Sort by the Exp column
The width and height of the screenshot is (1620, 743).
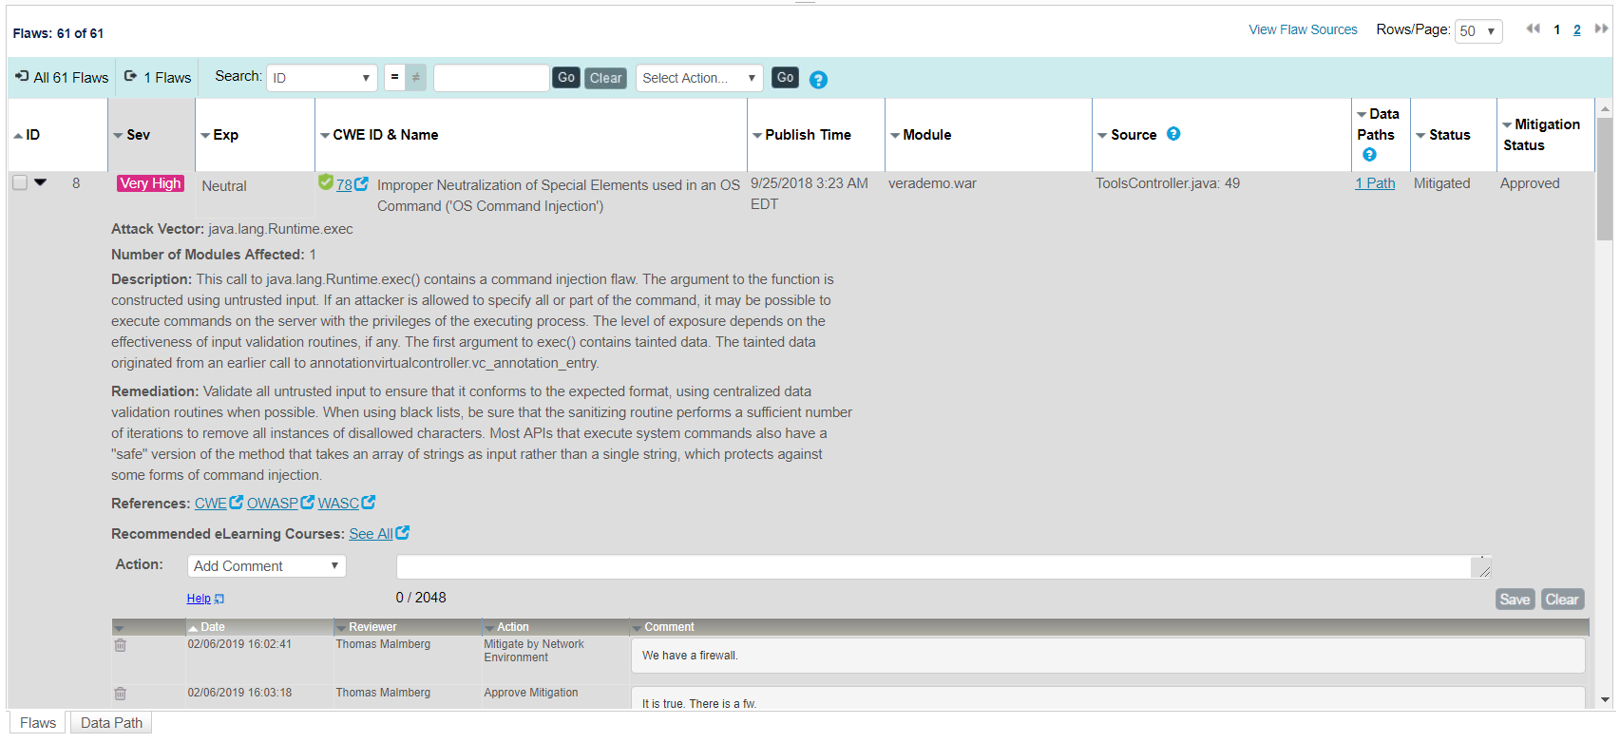point(219,135)
